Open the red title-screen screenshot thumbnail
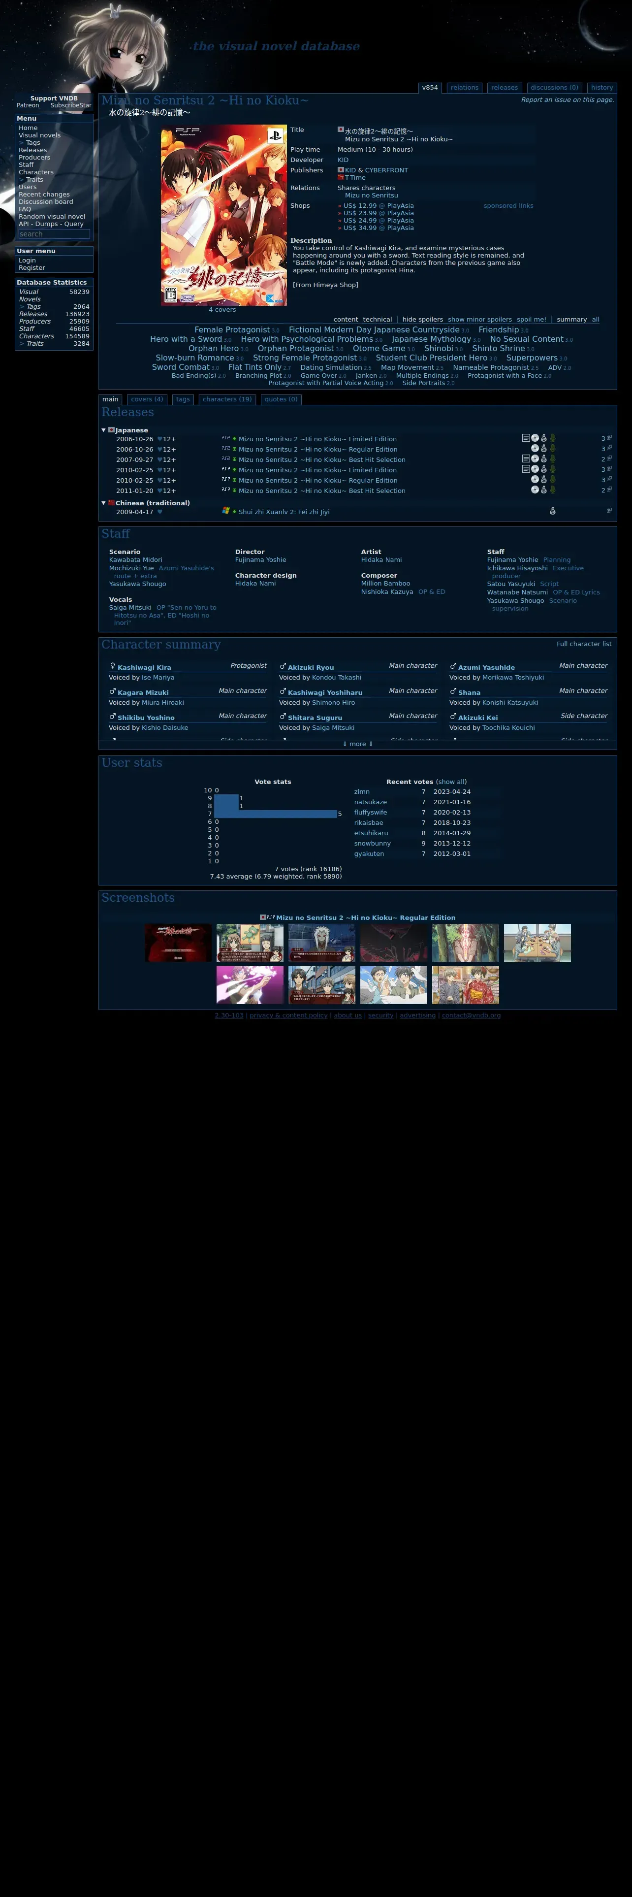The image size is (632, 1897). [x=178, y=943]
